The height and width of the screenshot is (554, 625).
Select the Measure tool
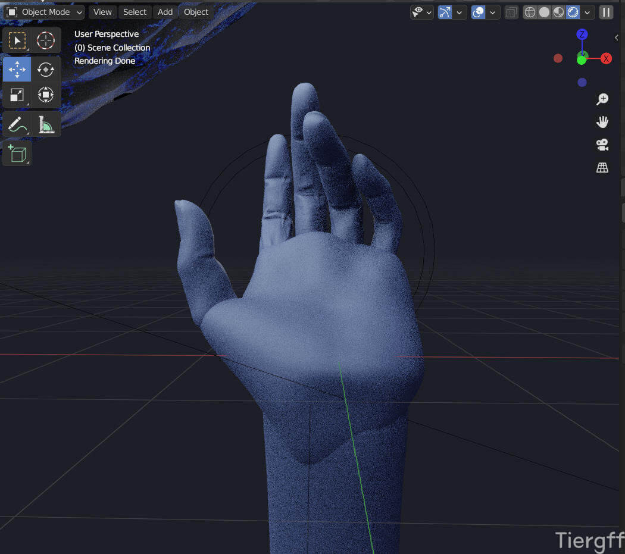(46, 125)
